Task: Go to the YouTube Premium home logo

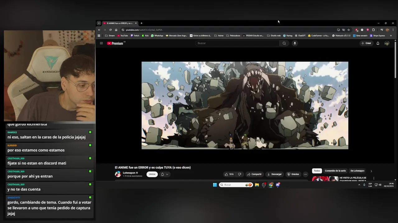Action: (115, 43)
